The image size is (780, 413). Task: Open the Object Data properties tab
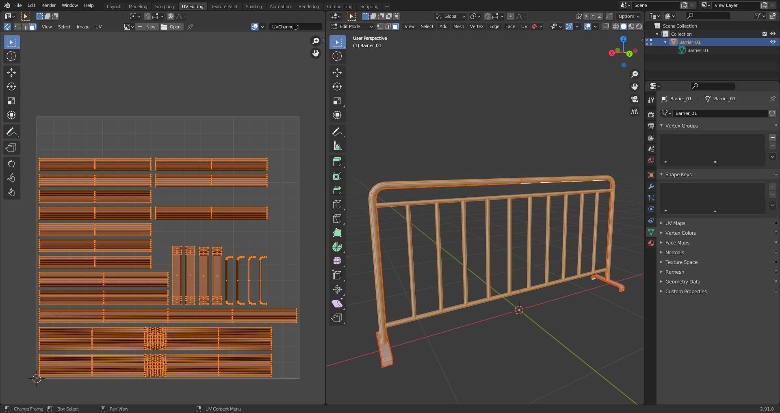tap(651, 232)
